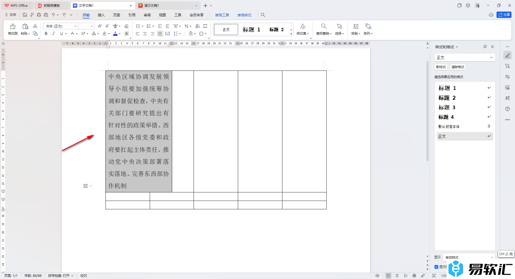Click the Copy icon under the scissors
Screen dimensions: 515x279
click(x=35, y=34)
